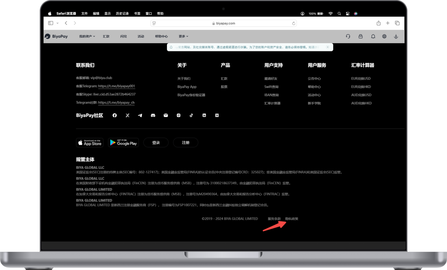Open the 帮助中心 nav item

(161, 36)
